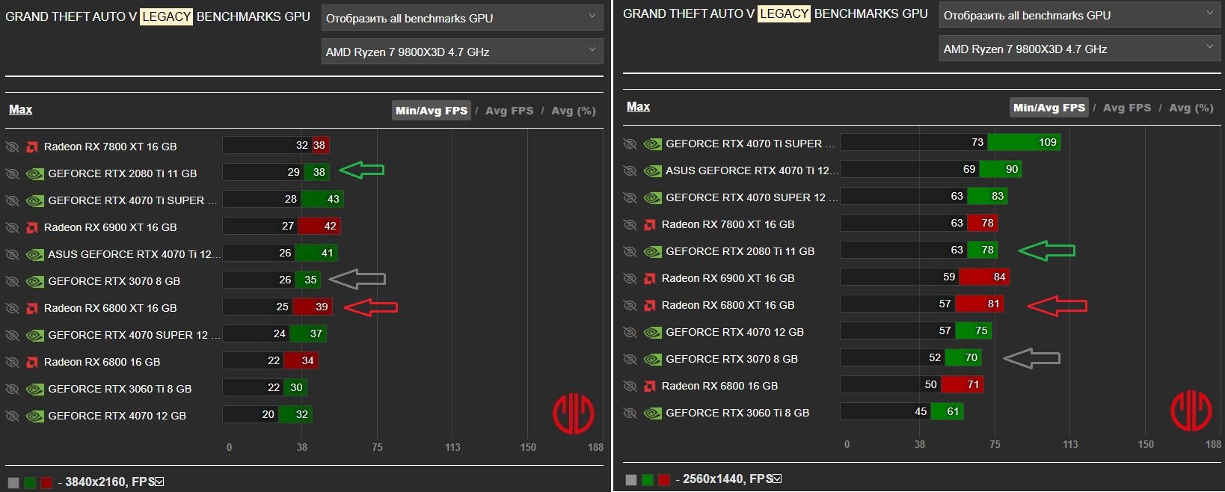Switch to Avg (%) tab in 2560x1440 chart
The width and height of the screenshot is (1225, 492).
[1191, 108]
